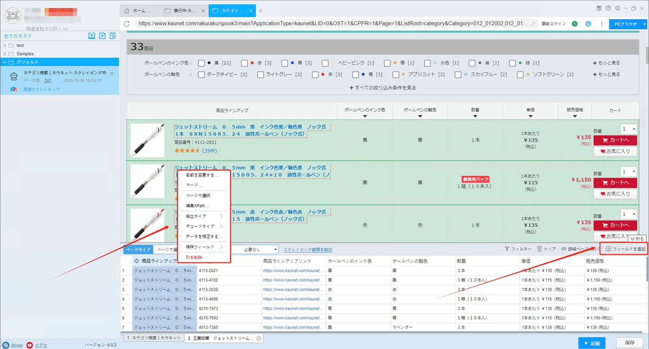The height and width of the screenshot is (349, 649).
Task: Sort by ボールペンのインク色 column arrow
Action: tap(365, 116)
